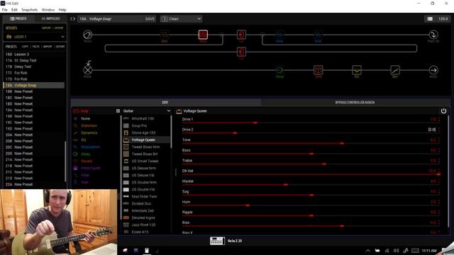Select preset 16D Lesson 3
Viewport: 454px width, 255px height.
pos(34,55)
